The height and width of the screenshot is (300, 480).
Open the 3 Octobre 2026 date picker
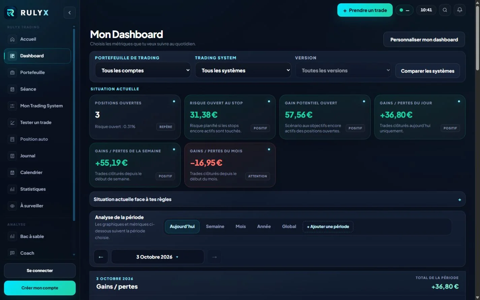[157, 257]
